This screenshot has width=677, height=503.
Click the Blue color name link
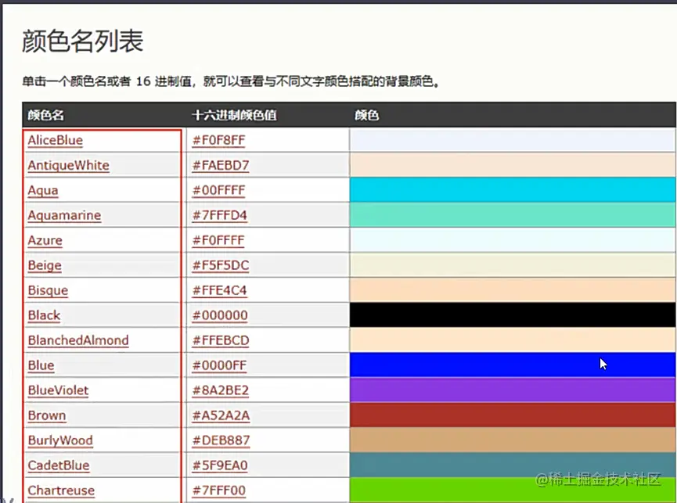(x=41, y=365)
